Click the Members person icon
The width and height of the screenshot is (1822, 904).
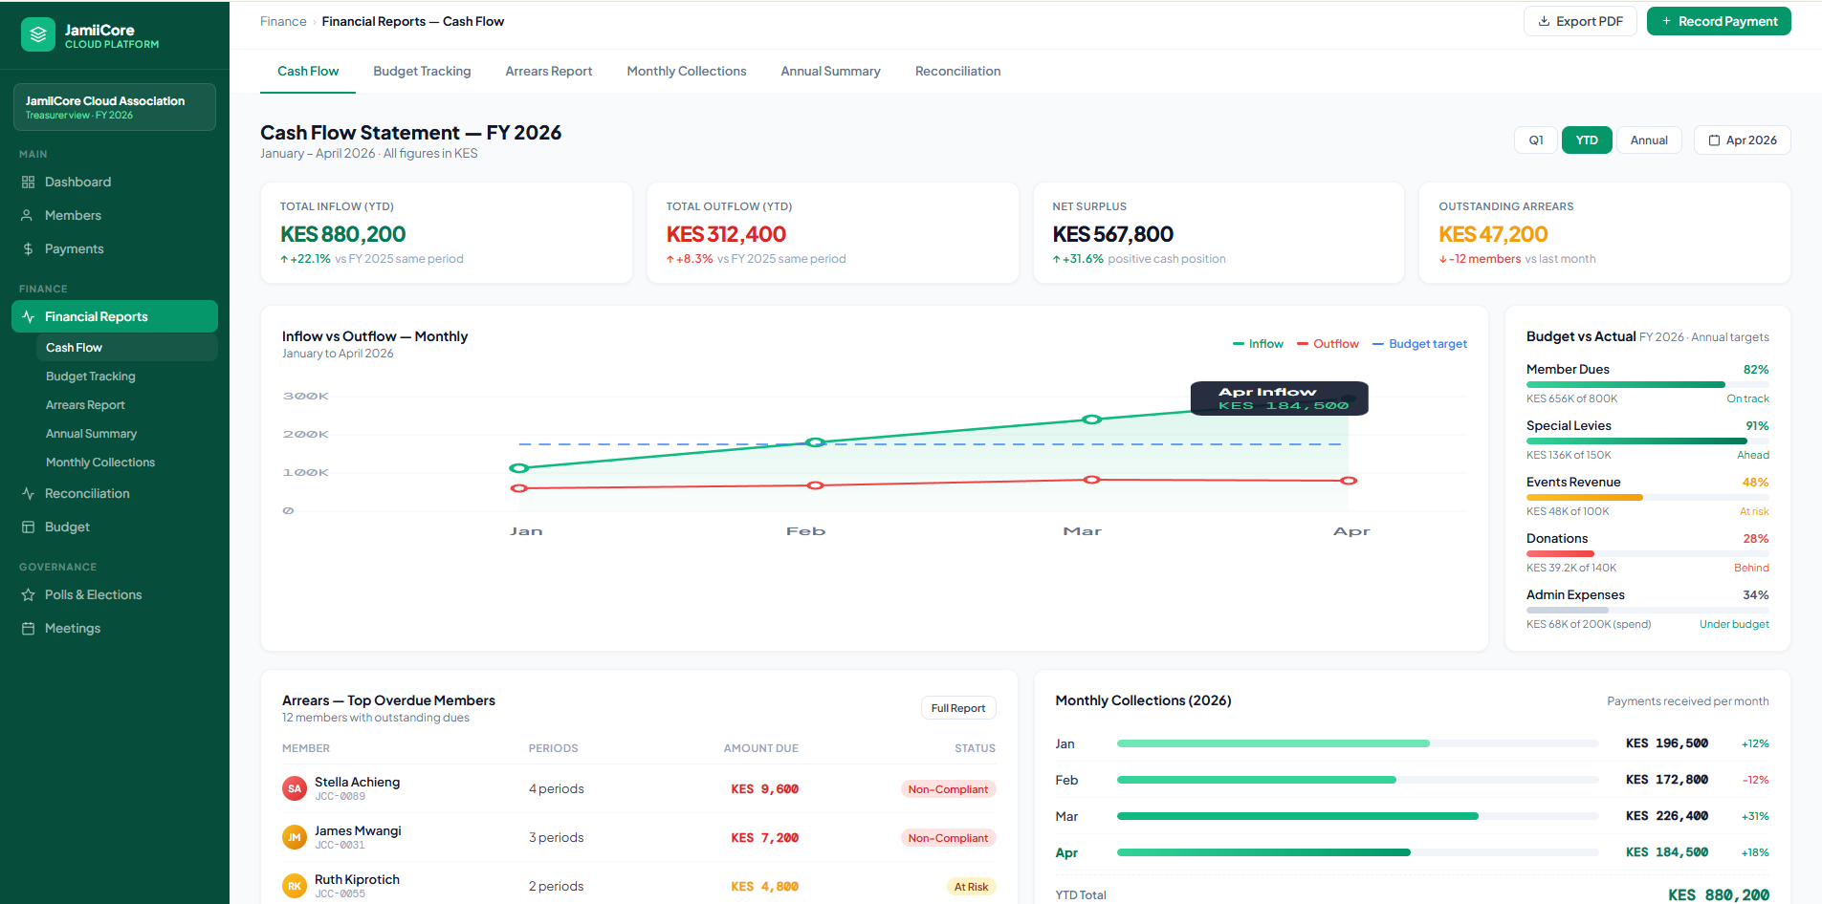click(x=28, y=216)
